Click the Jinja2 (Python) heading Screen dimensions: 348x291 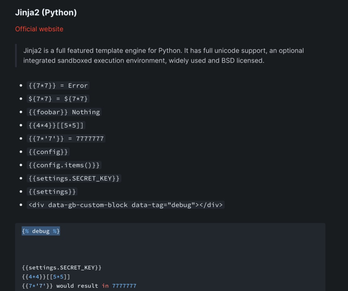click(x=46, y=13)
